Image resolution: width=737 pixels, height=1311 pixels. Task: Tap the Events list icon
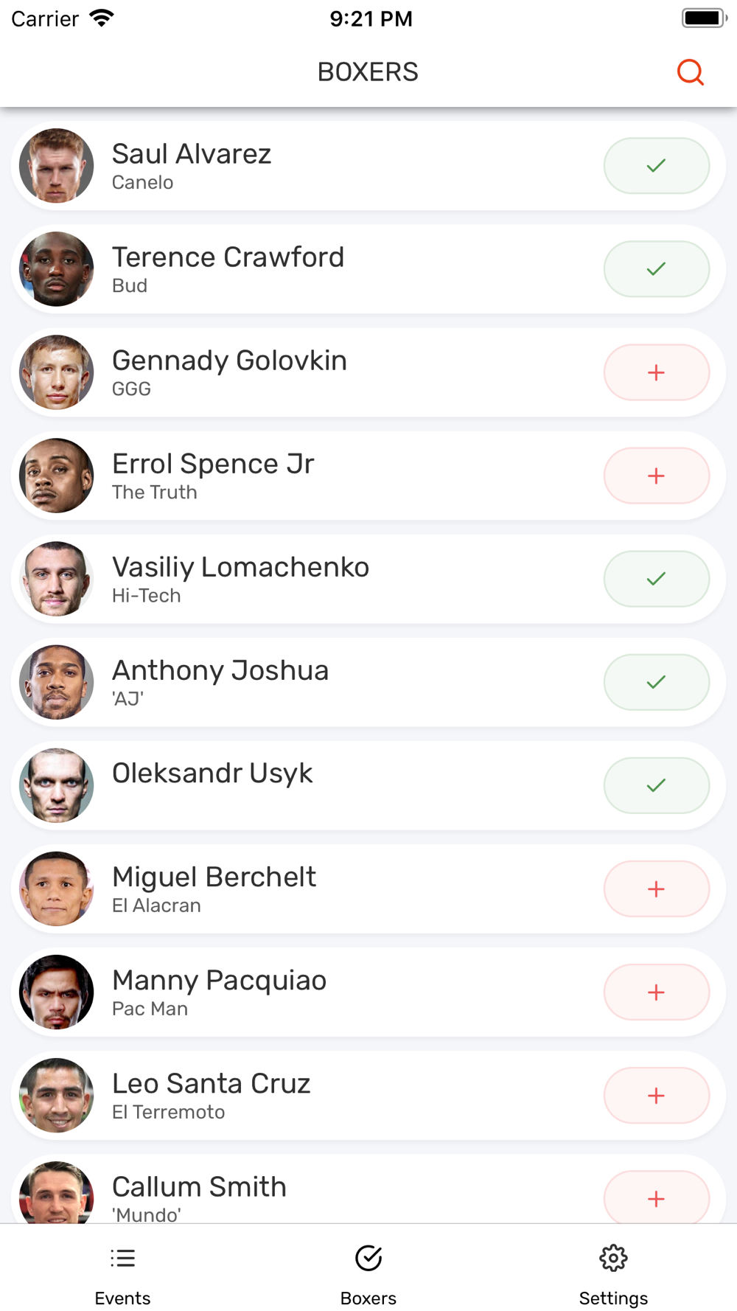pos(122,1258)
